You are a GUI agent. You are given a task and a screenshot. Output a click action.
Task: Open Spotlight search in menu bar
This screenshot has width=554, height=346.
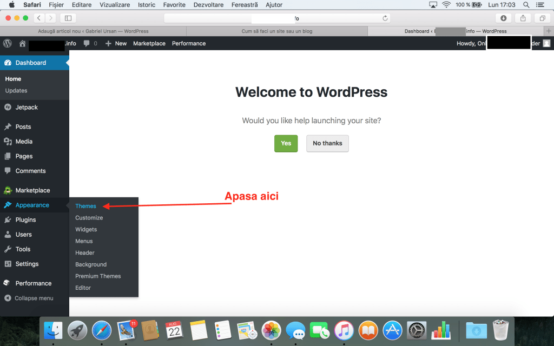tap(526, 4)
